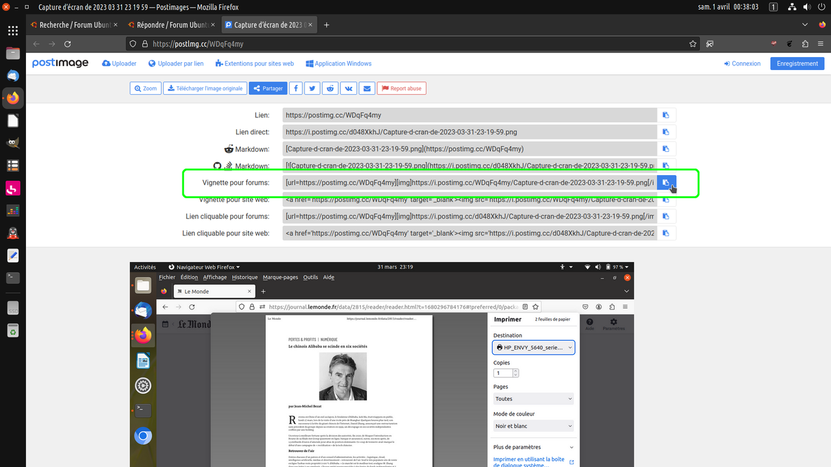Copy the Lien direct URL
831x467 pixels.
666,132
